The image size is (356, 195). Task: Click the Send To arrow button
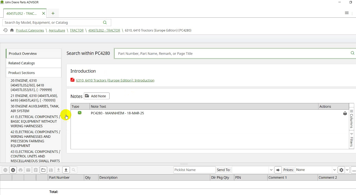pos(278,170)
